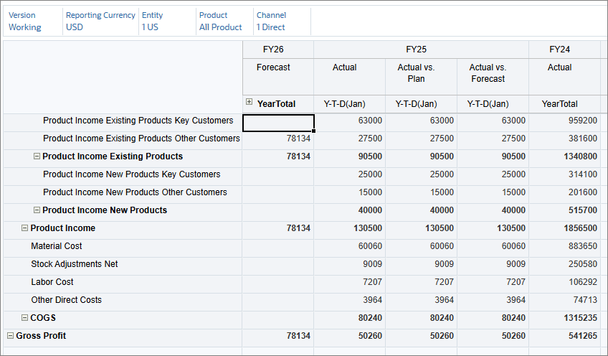Screen dimensions: 608x356
Task: Select the FY24 YearTotal period header
Action: click(x=564, y=104)
